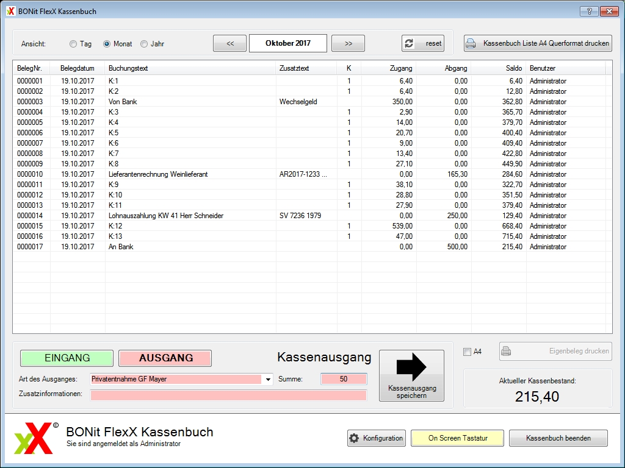Image resolution: width=625 pixels, height=468 pixels.
Task: Open the On Screen Tastatur
Action: (458, 438)
